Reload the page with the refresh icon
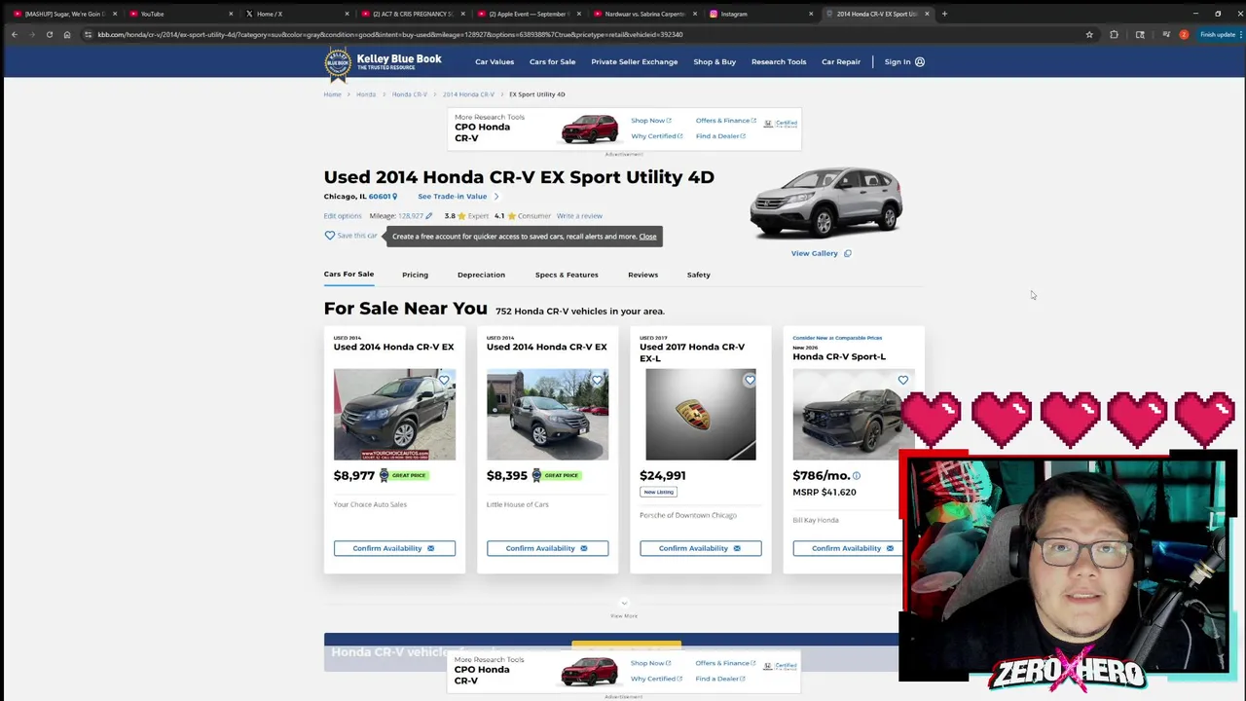1246x701 pixels. [50, 34]
